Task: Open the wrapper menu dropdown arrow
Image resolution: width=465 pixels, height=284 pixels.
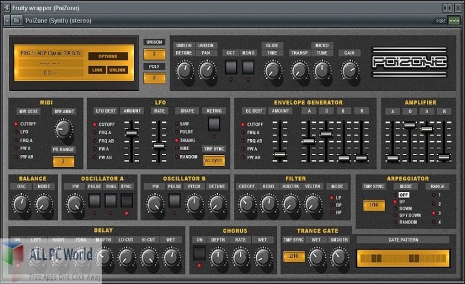Action: point(7,21)
